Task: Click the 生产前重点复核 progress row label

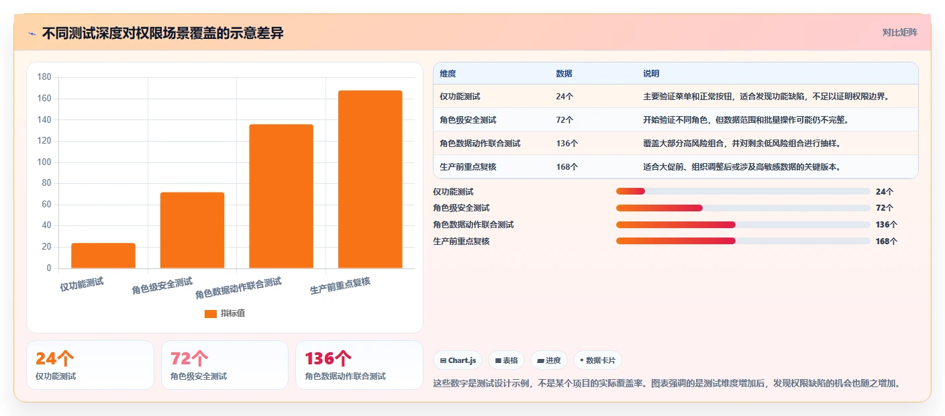Action: (462, 241)
